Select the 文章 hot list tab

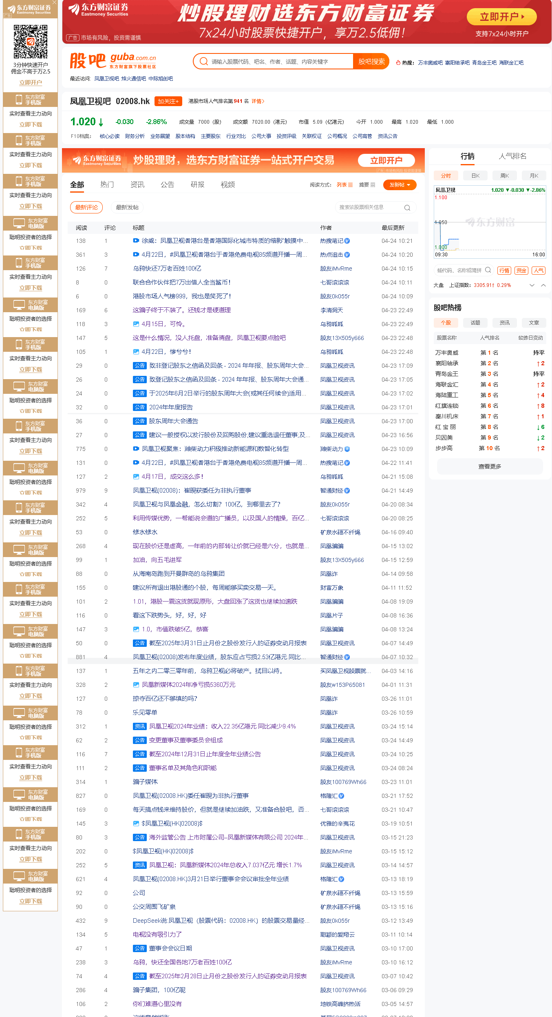tap(534, 323)
